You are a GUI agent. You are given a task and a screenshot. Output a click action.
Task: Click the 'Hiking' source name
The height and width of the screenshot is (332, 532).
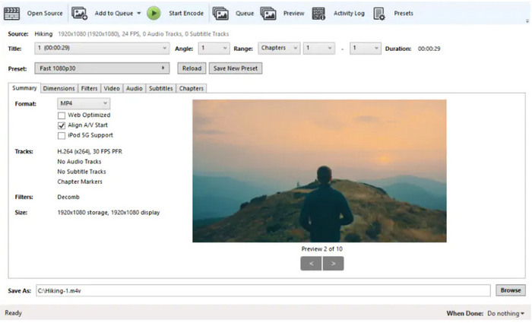point(43,34)
